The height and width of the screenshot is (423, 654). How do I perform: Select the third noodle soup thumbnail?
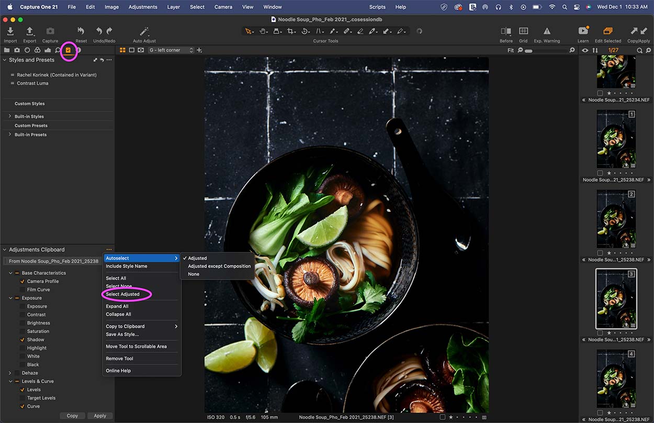pos(616,298)
